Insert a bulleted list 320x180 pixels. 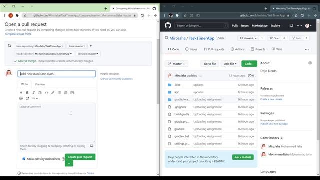59,93
